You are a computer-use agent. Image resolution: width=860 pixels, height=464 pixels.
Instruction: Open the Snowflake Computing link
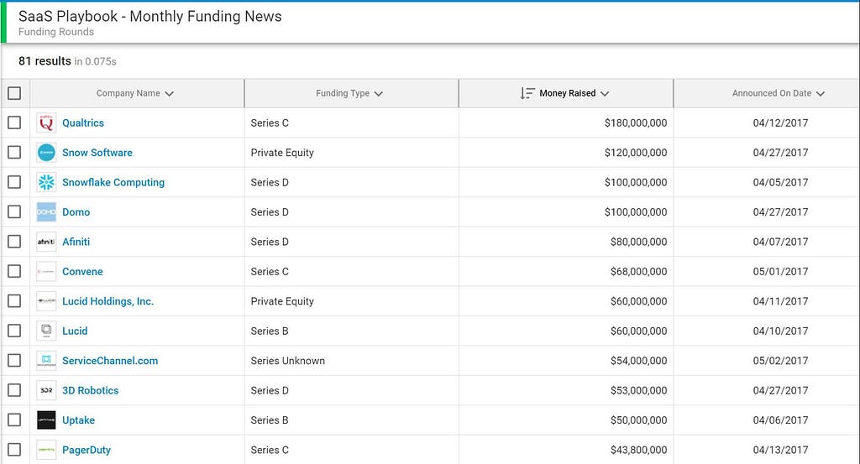[x=113, y=182]
